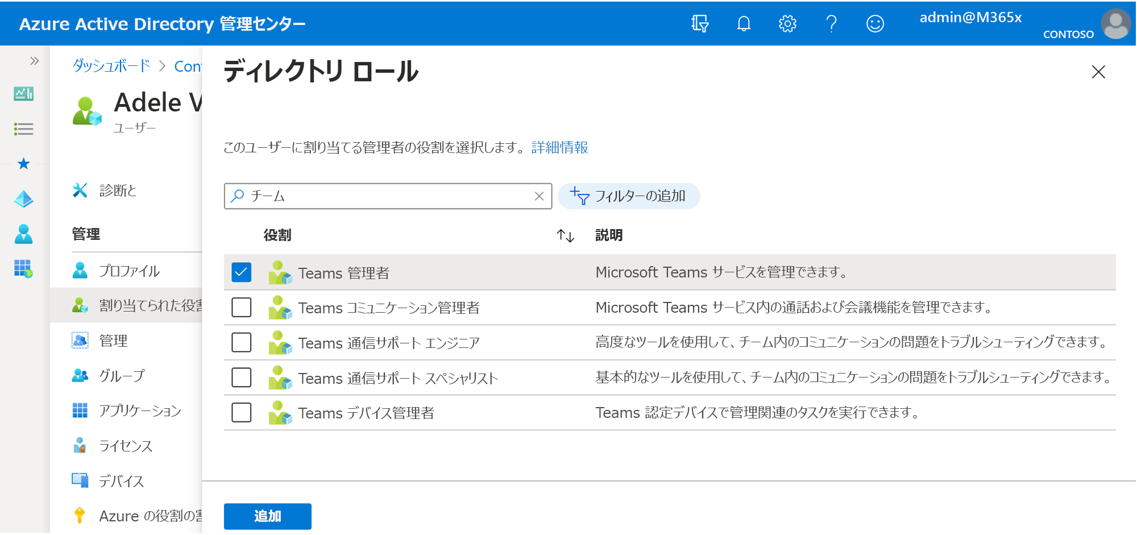1137x535 pixels.
Task: Clear the チーム search text
Action: point(539,196)
